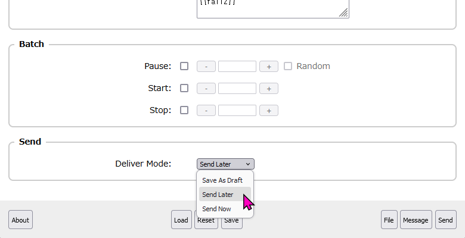The width and height of the screenshot is (465, 238).
Task: Click the Message button
Action: (x=416, y=220)
